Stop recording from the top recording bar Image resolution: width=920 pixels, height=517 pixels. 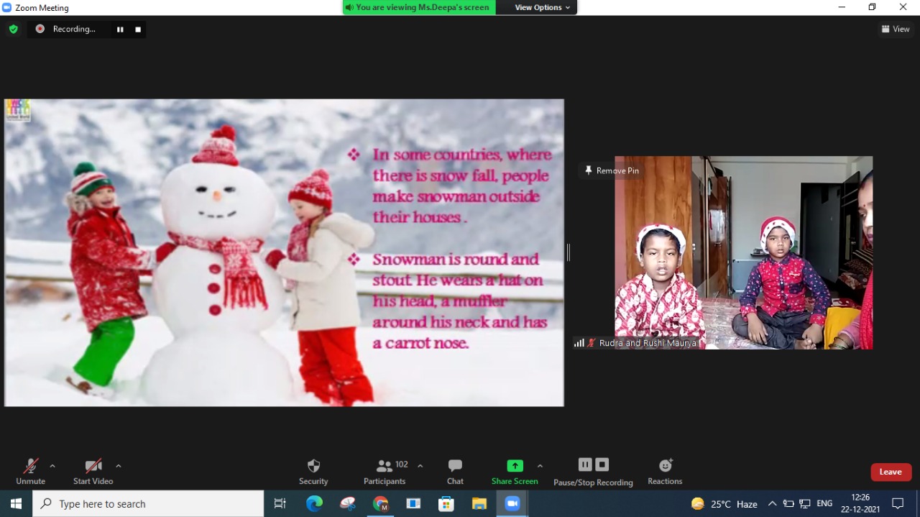pyautogui.click(x=138, y=29)
